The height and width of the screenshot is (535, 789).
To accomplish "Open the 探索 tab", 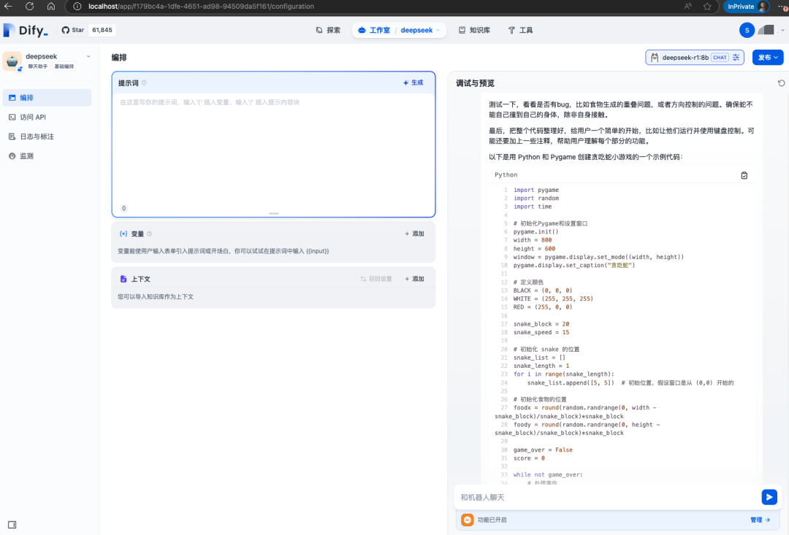I will (x=328, y=30).
